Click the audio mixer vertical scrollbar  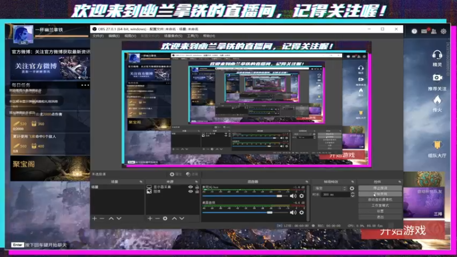[x=308, y=203]
